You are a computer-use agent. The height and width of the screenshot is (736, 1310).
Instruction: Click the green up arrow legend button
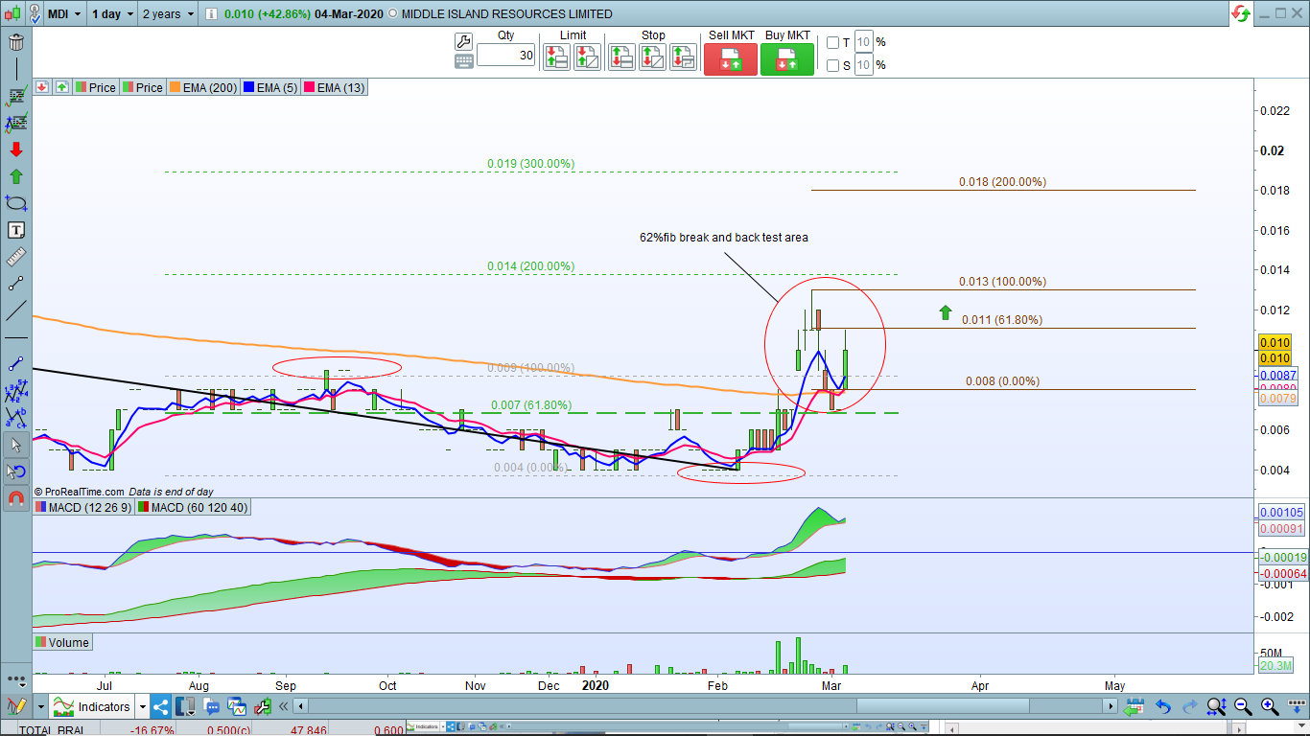pos(61,87)
